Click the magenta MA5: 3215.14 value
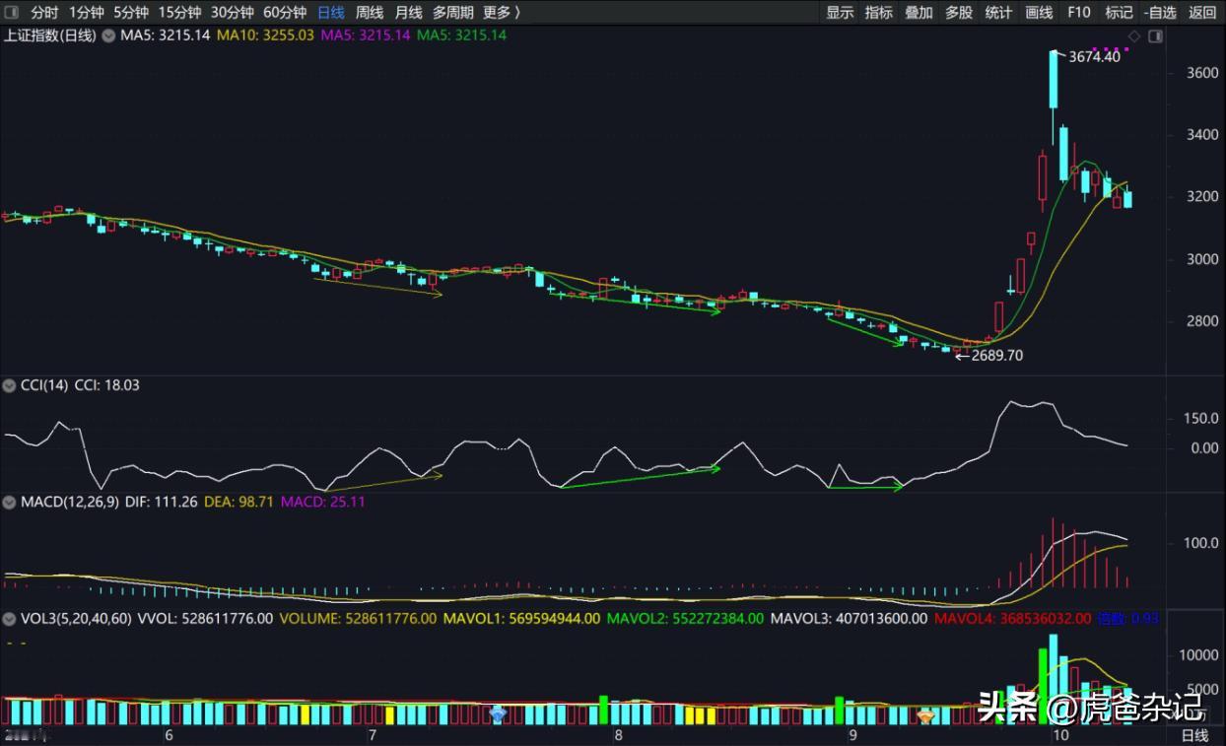The height and width of the screenshot is (746, 1226). [x=366, y=35]
